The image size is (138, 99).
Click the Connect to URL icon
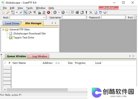coord(39,12)
